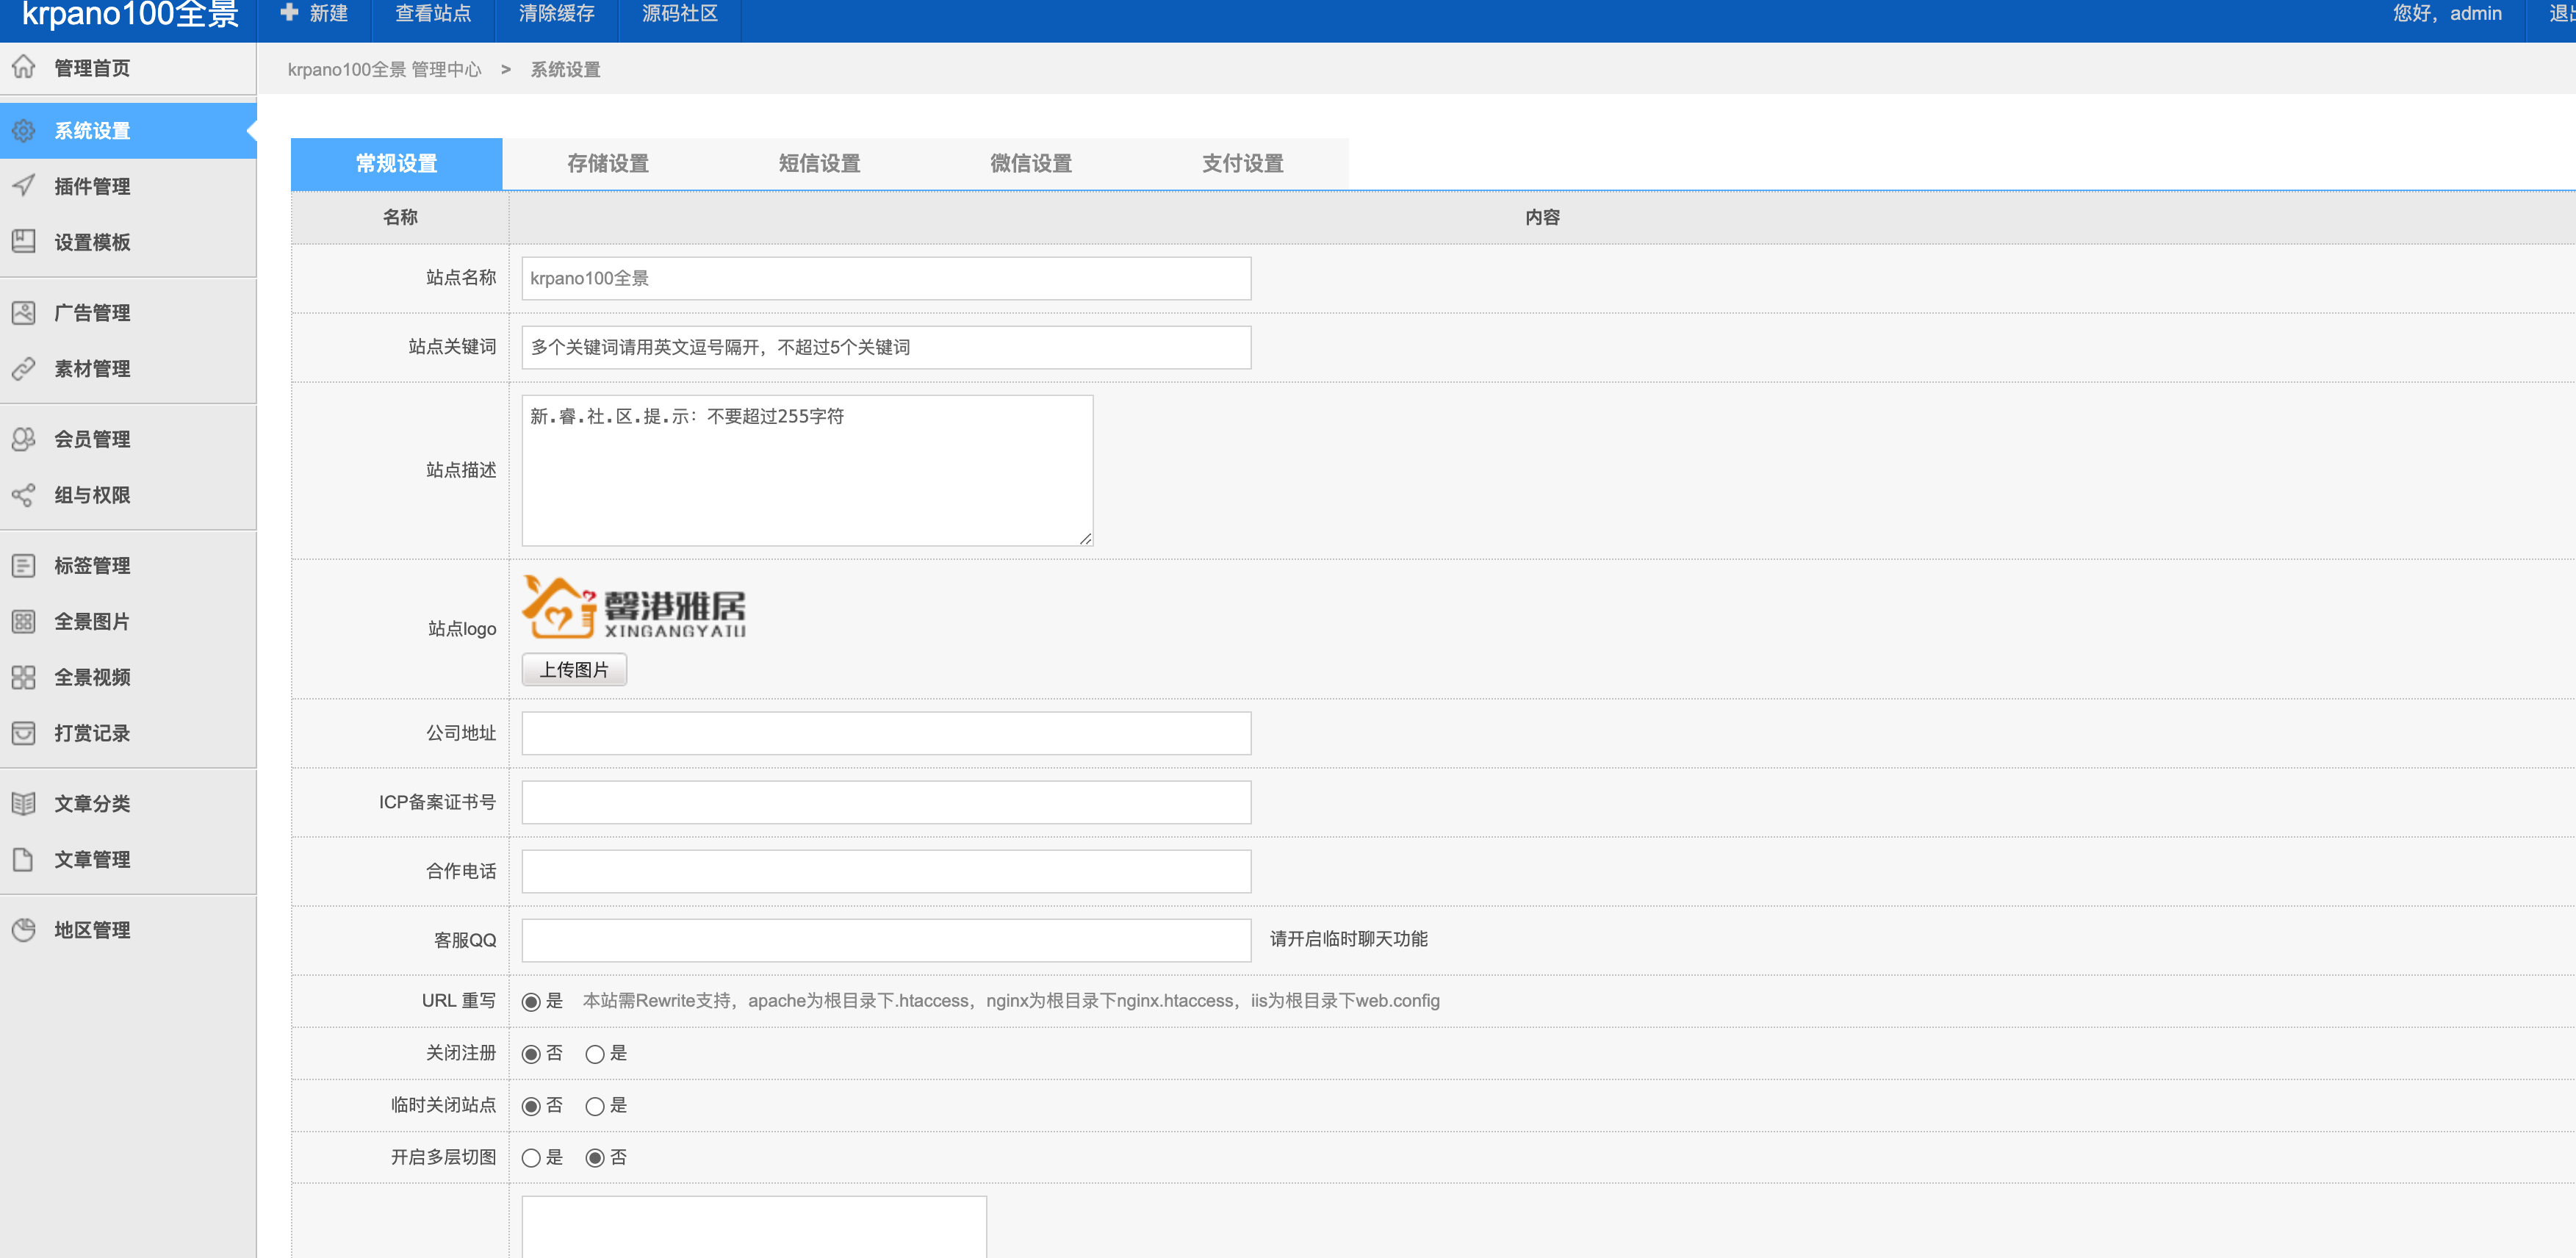
Task: Focus the 公司地址 input field
Action: click(886, 733)
